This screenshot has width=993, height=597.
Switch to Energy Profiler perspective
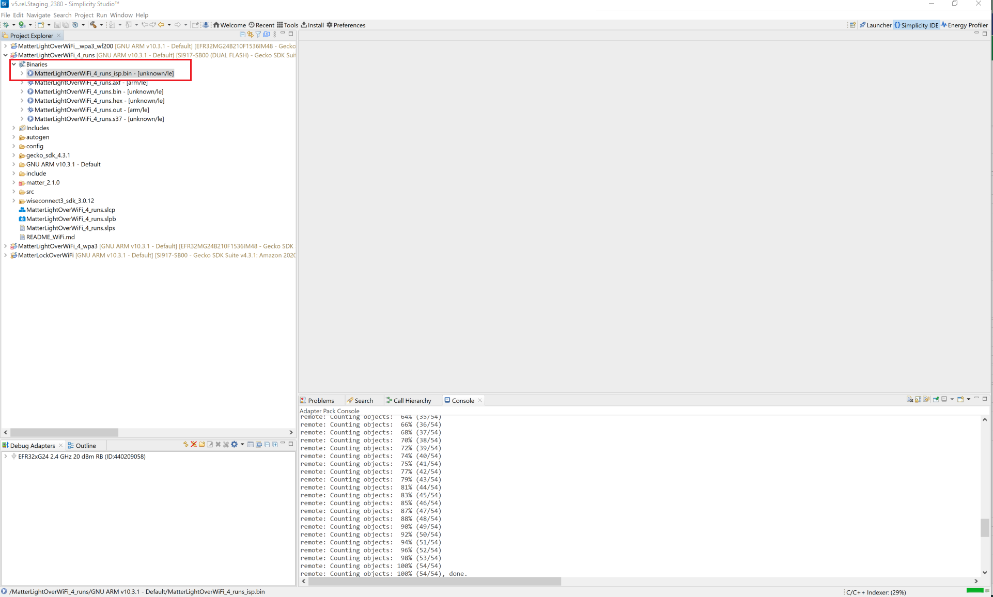(x=964, y=25)
